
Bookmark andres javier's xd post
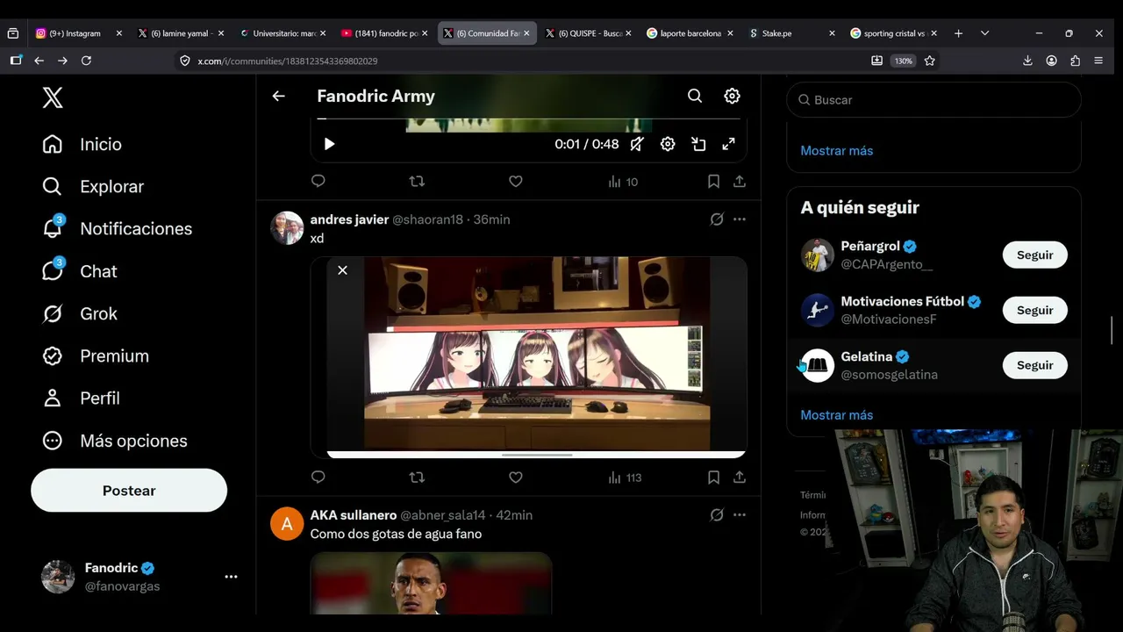click(713, 478)
